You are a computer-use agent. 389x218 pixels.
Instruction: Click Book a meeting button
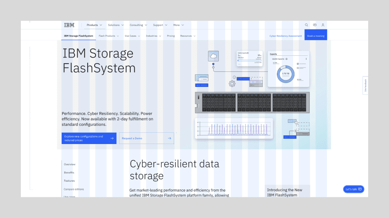tap(316, 36)
